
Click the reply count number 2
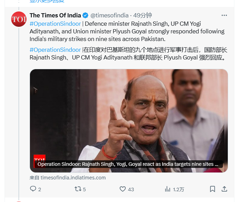[x=39, y=189]
